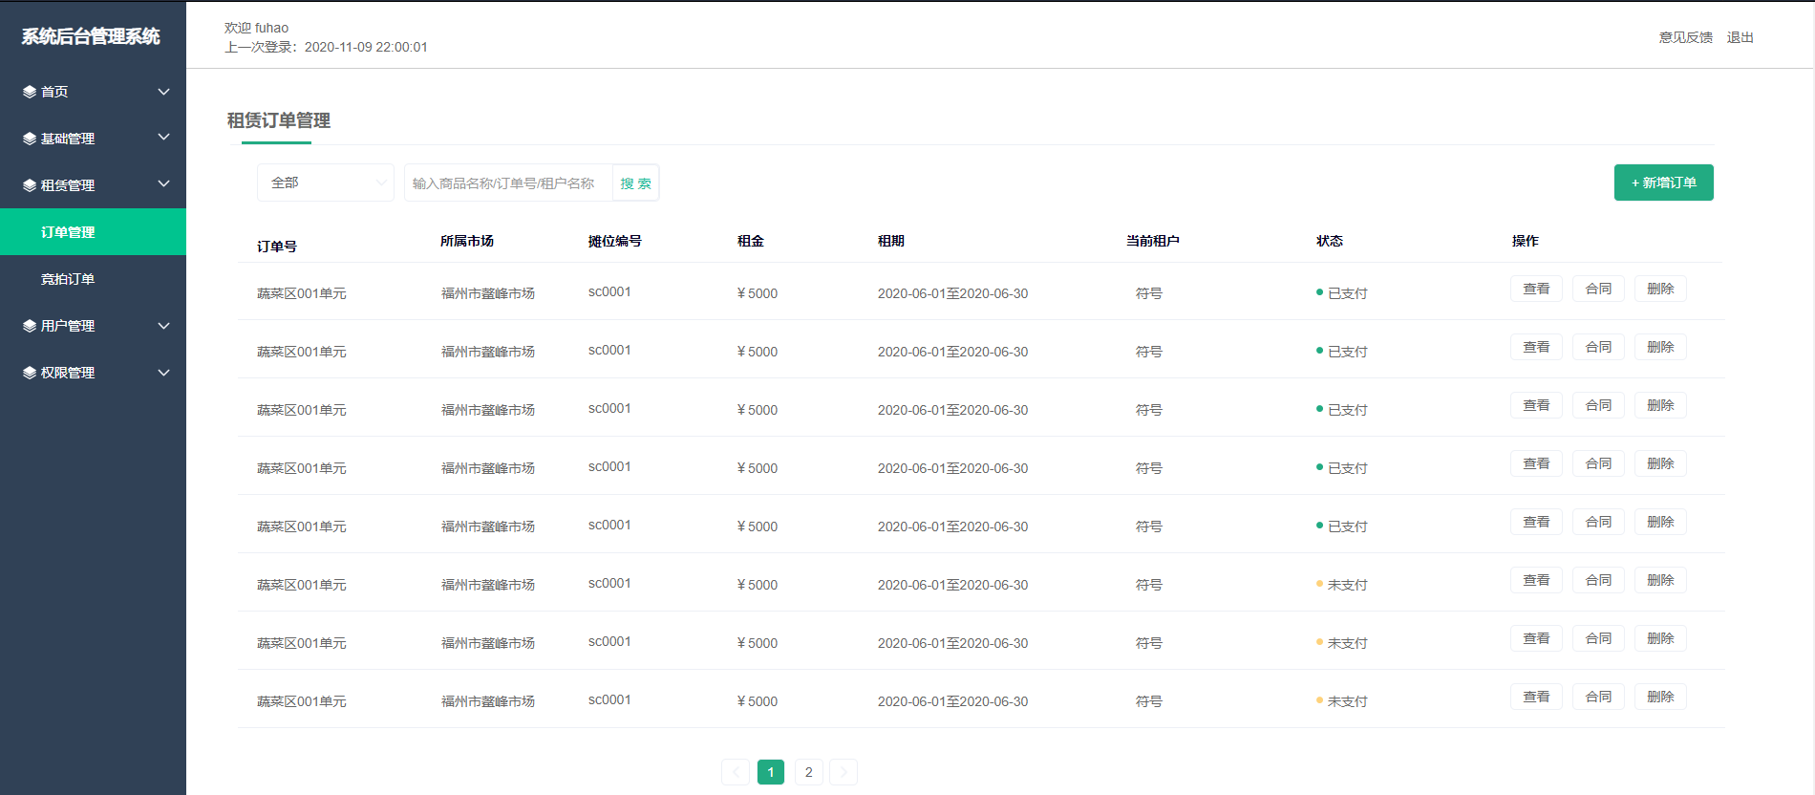Focus the 商品名称/订单号/租户名称 search field
Image resolution: width=1815 pixels, height=795 pixels.
pos(508,183)
